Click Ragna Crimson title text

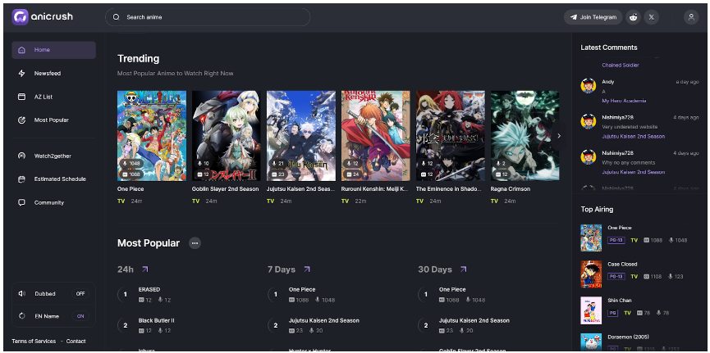pos(511,189)
